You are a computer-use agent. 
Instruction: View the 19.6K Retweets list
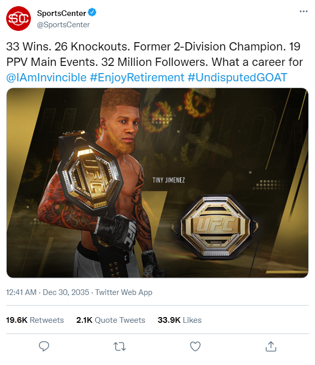35,320
